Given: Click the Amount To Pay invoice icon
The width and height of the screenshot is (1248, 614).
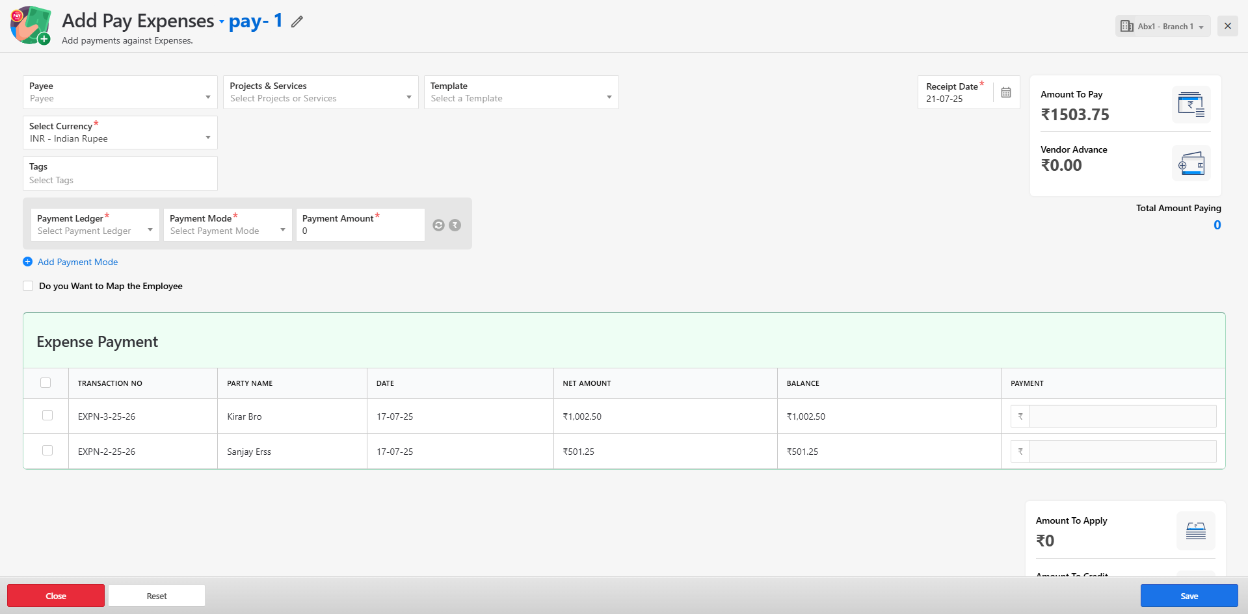Looking at the screenshot, I should [x=1191, y=105].
